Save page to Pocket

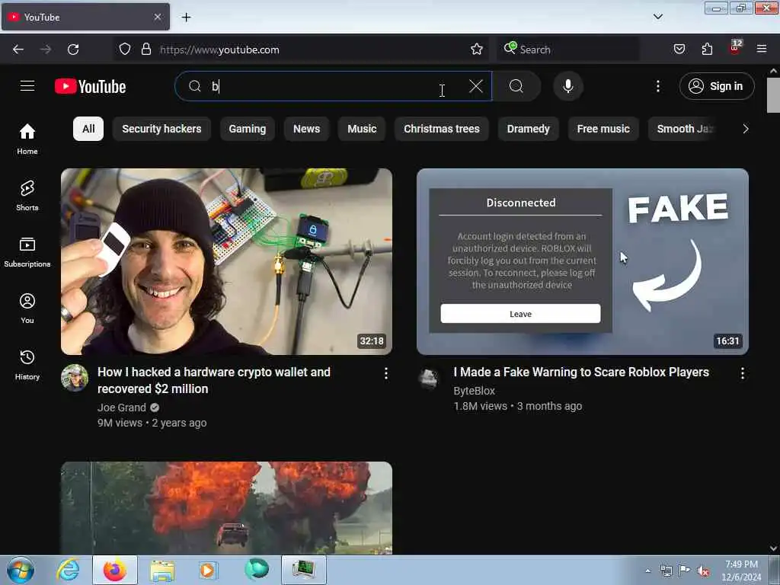pyautogui.click(x=679, y=50)
